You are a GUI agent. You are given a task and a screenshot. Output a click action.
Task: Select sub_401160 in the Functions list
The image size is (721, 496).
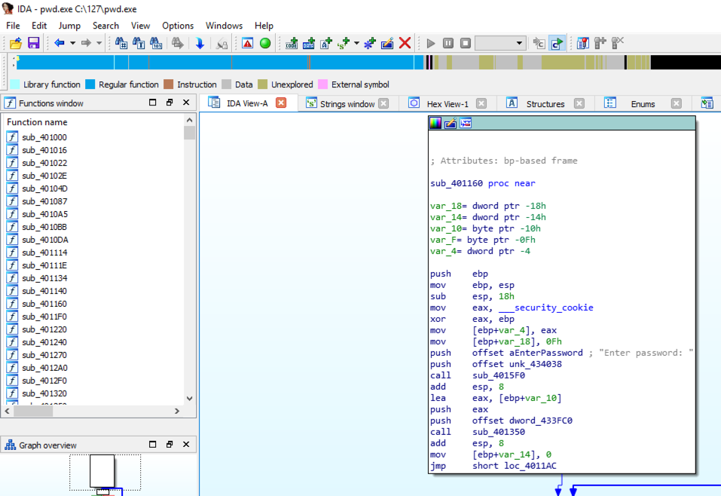(x=44, y=304)
